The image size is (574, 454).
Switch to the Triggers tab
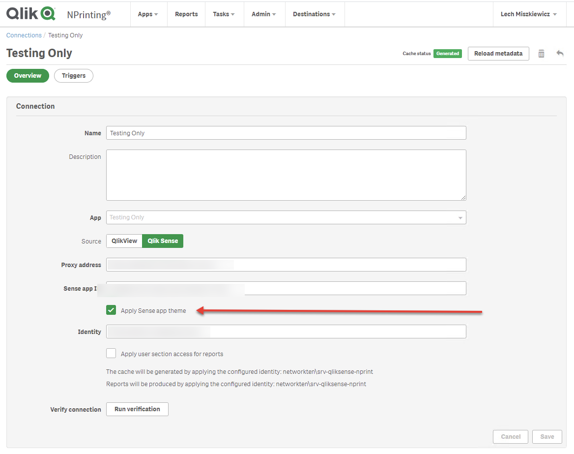[74, 76]
